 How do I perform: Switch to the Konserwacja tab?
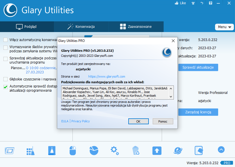pos(81,27)
